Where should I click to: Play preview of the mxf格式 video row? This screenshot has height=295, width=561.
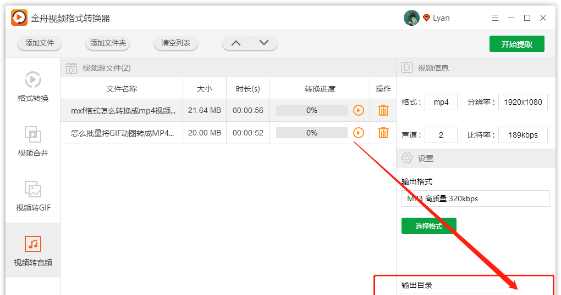click(359, 110)
